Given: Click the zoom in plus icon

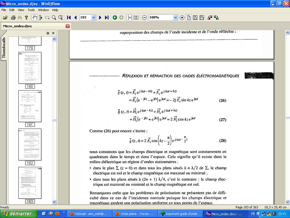Looking at the screenshot, I should (182, 18).
